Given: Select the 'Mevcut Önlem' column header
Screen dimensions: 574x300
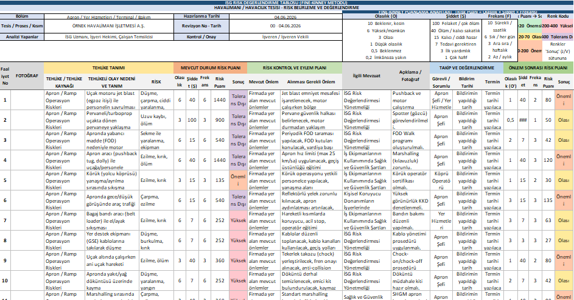Looking at the screenshot, I should tap(264, 82).
